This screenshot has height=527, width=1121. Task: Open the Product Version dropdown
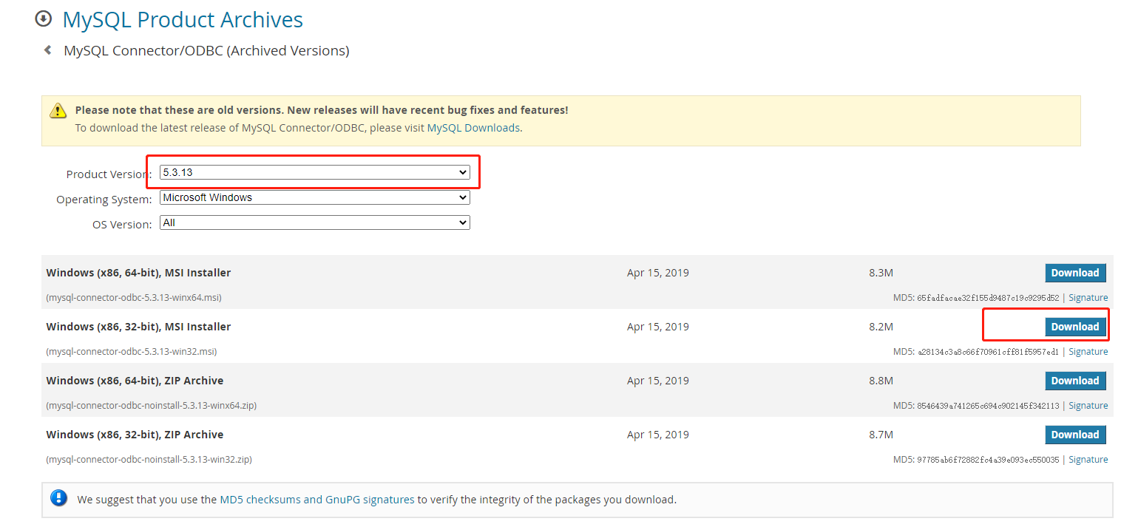click(x=315, y=172)
